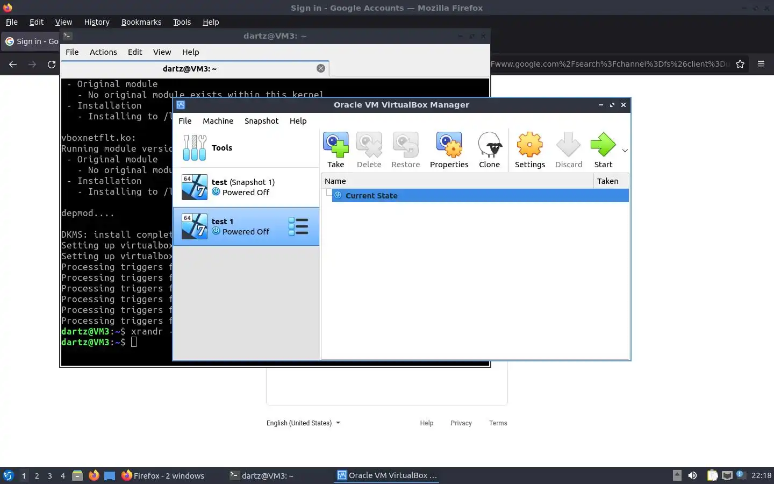Click the 22:18 clock

coord(761,475)
